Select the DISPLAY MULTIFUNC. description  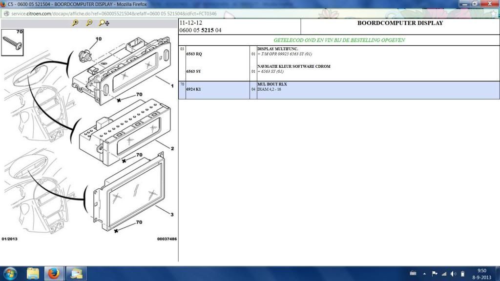(278, 49)
